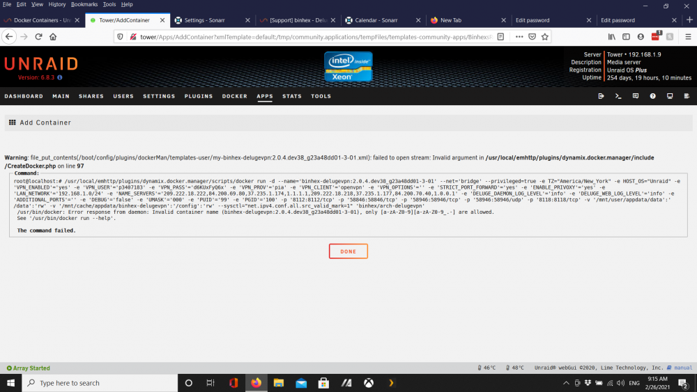Open the Unraid log icon

(x=687, y=96)
